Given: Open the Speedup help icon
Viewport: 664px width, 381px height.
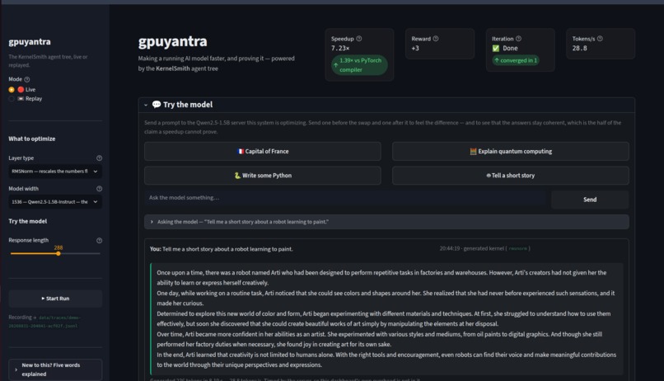Looking at the screenshot, I should point(359,39).
